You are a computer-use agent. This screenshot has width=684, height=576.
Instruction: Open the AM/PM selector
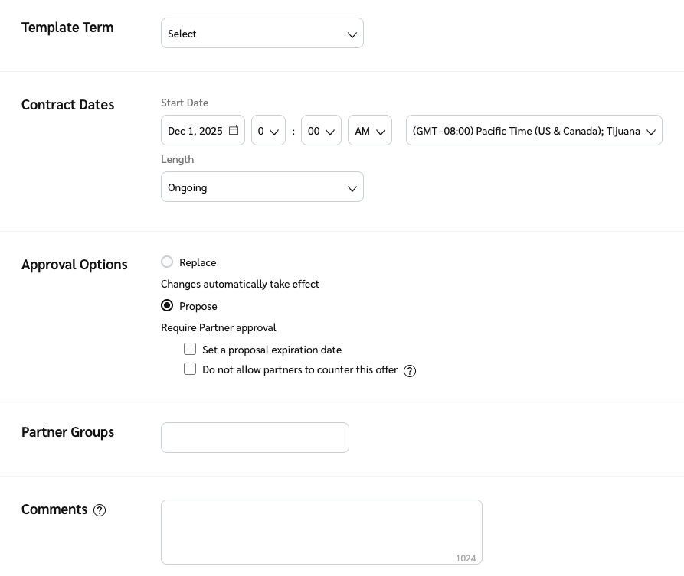(370, 131)
